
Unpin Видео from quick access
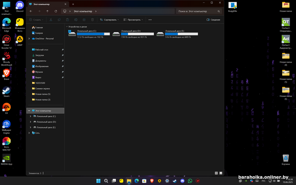[63, 77]
